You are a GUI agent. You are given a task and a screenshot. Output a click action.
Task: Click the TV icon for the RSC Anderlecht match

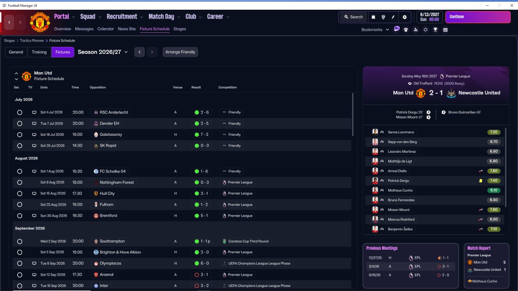tap(34, 112)
